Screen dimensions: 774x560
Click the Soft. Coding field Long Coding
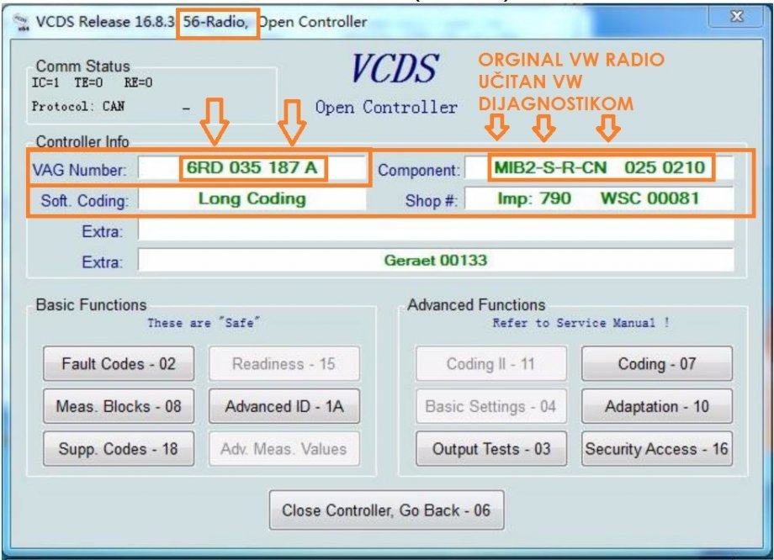[x=252, y=198]
